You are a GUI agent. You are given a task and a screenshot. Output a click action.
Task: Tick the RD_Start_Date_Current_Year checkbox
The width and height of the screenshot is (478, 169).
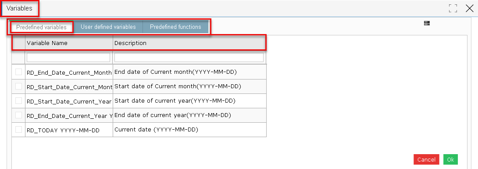pos(18,101)
